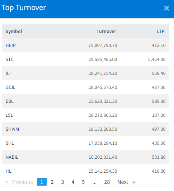The width and height of the screenshot is (174, 191).
Task: Click the Previous page link
Action: (23, 182)
